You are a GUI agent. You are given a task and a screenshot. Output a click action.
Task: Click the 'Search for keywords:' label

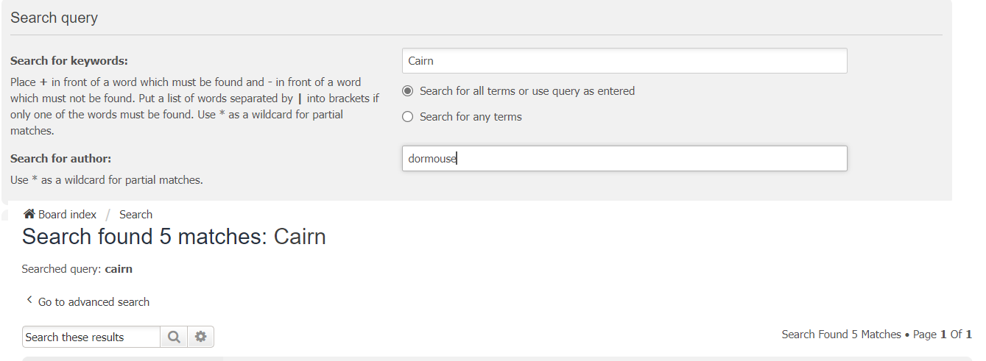[x=69, y=61]
